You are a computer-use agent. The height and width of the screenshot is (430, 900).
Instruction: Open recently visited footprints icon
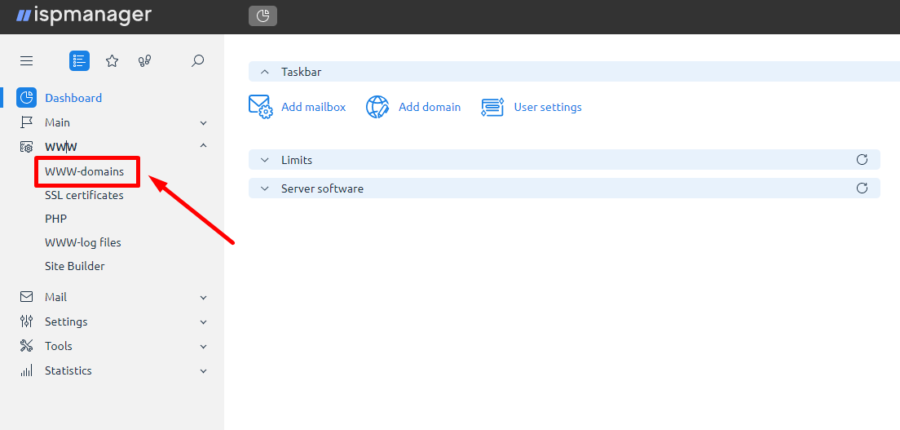click(x=144, y=61)
